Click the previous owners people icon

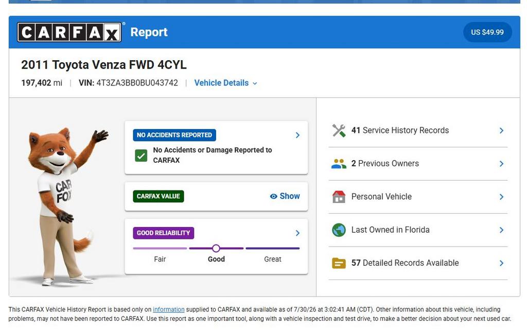pyautogui.click(x=339, y=164)
